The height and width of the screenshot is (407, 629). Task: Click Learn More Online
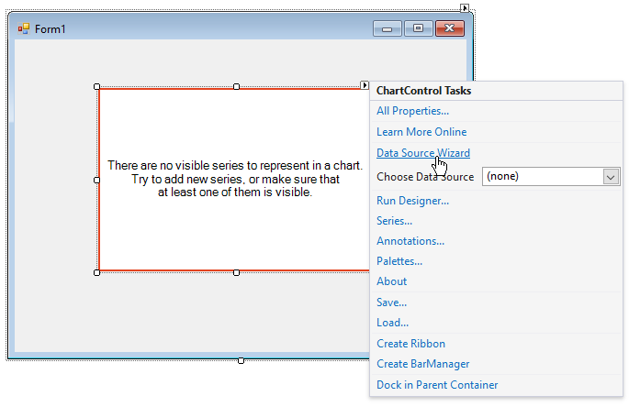421,132
